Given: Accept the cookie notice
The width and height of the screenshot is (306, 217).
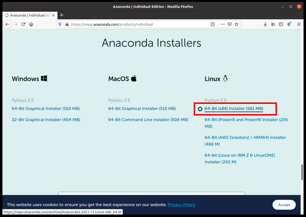Looking at the screenshot, I should (284, 205).
